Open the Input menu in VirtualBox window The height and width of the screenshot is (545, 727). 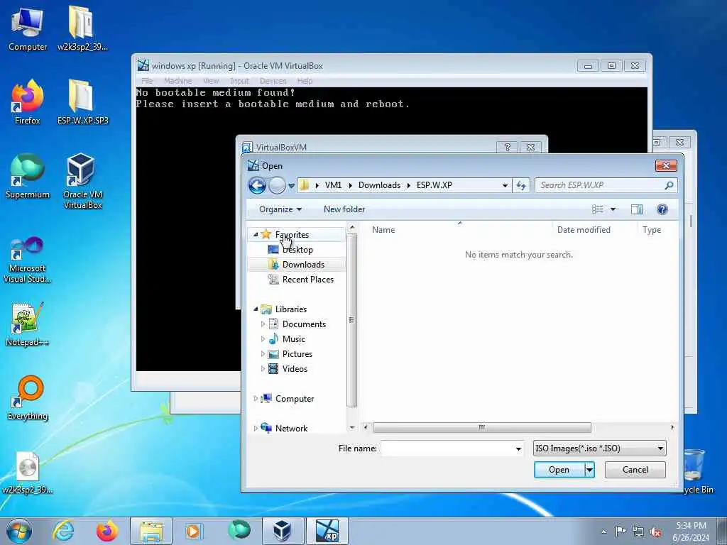239,81
